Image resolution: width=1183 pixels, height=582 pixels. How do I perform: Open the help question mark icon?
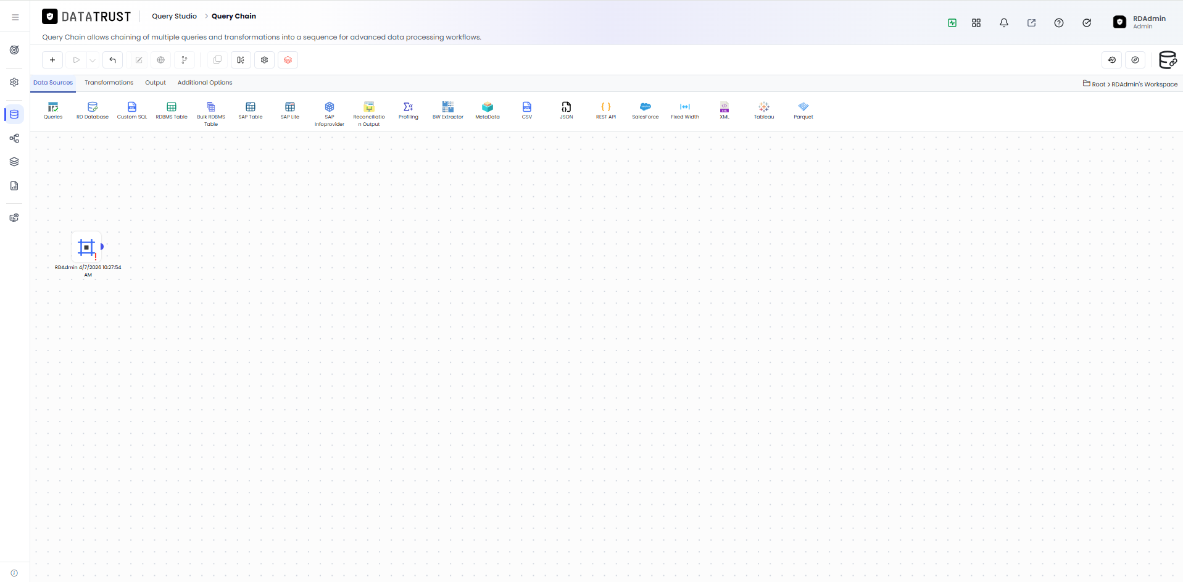pos(1059,23)
